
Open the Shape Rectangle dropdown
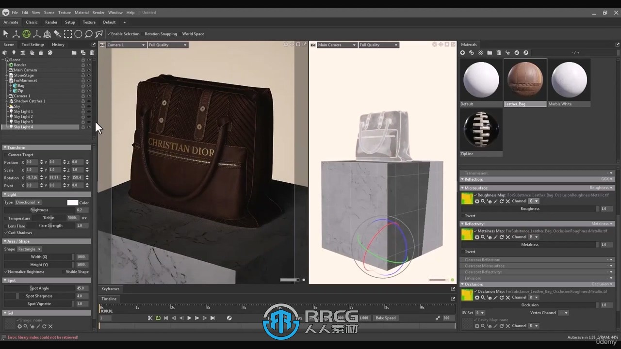[29, 249]
